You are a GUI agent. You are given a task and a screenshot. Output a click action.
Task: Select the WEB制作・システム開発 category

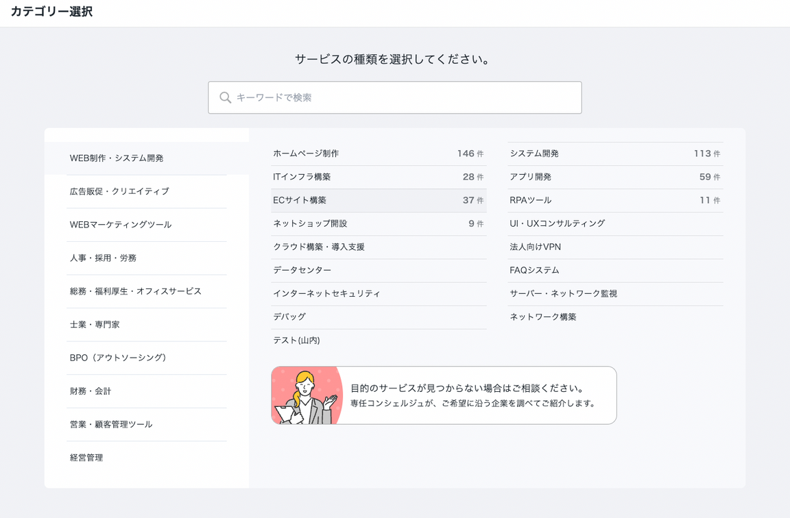(117, 158)
